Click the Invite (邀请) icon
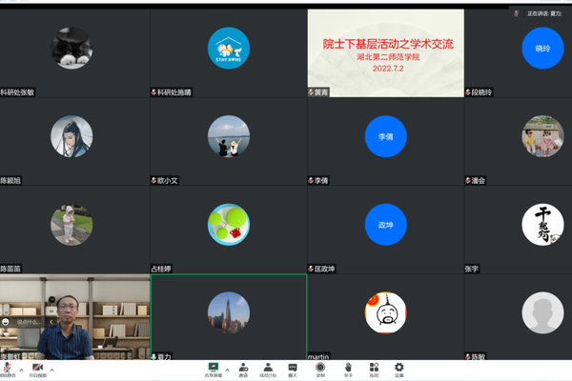This screenshot has width=572, height=381. click(x=241, y=369)
